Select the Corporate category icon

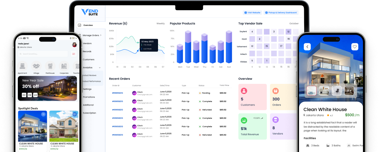(x=64, y=66)
